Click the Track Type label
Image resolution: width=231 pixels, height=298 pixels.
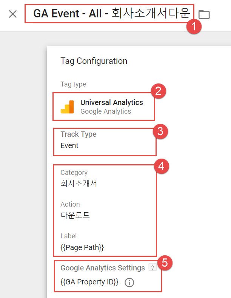click(79, 134)
